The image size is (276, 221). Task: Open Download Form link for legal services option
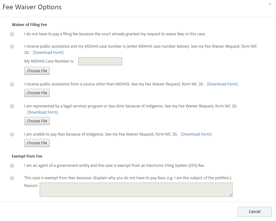[43, 112]
